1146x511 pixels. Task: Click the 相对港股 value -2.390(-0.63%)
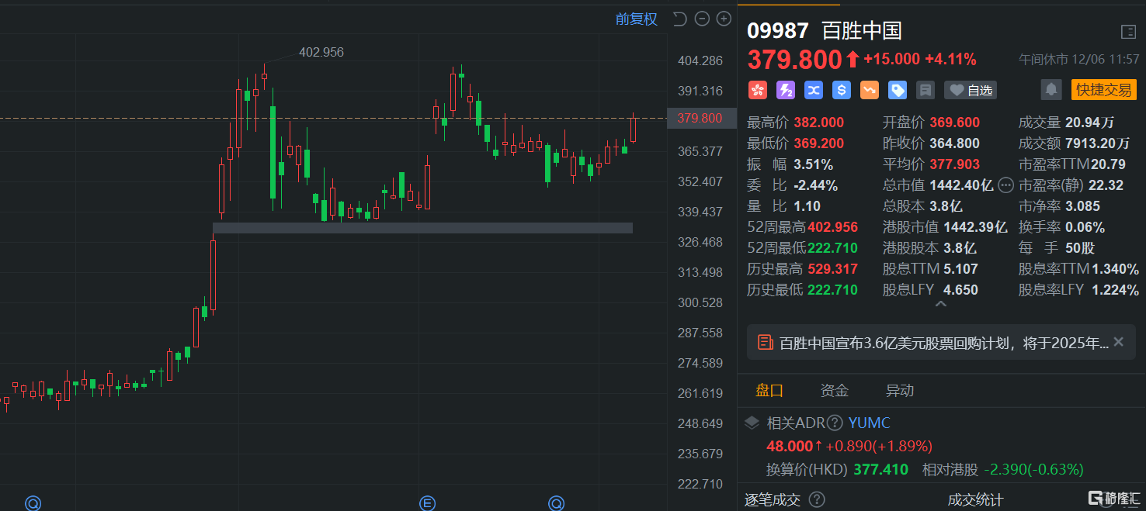(x=1033, y=469)
